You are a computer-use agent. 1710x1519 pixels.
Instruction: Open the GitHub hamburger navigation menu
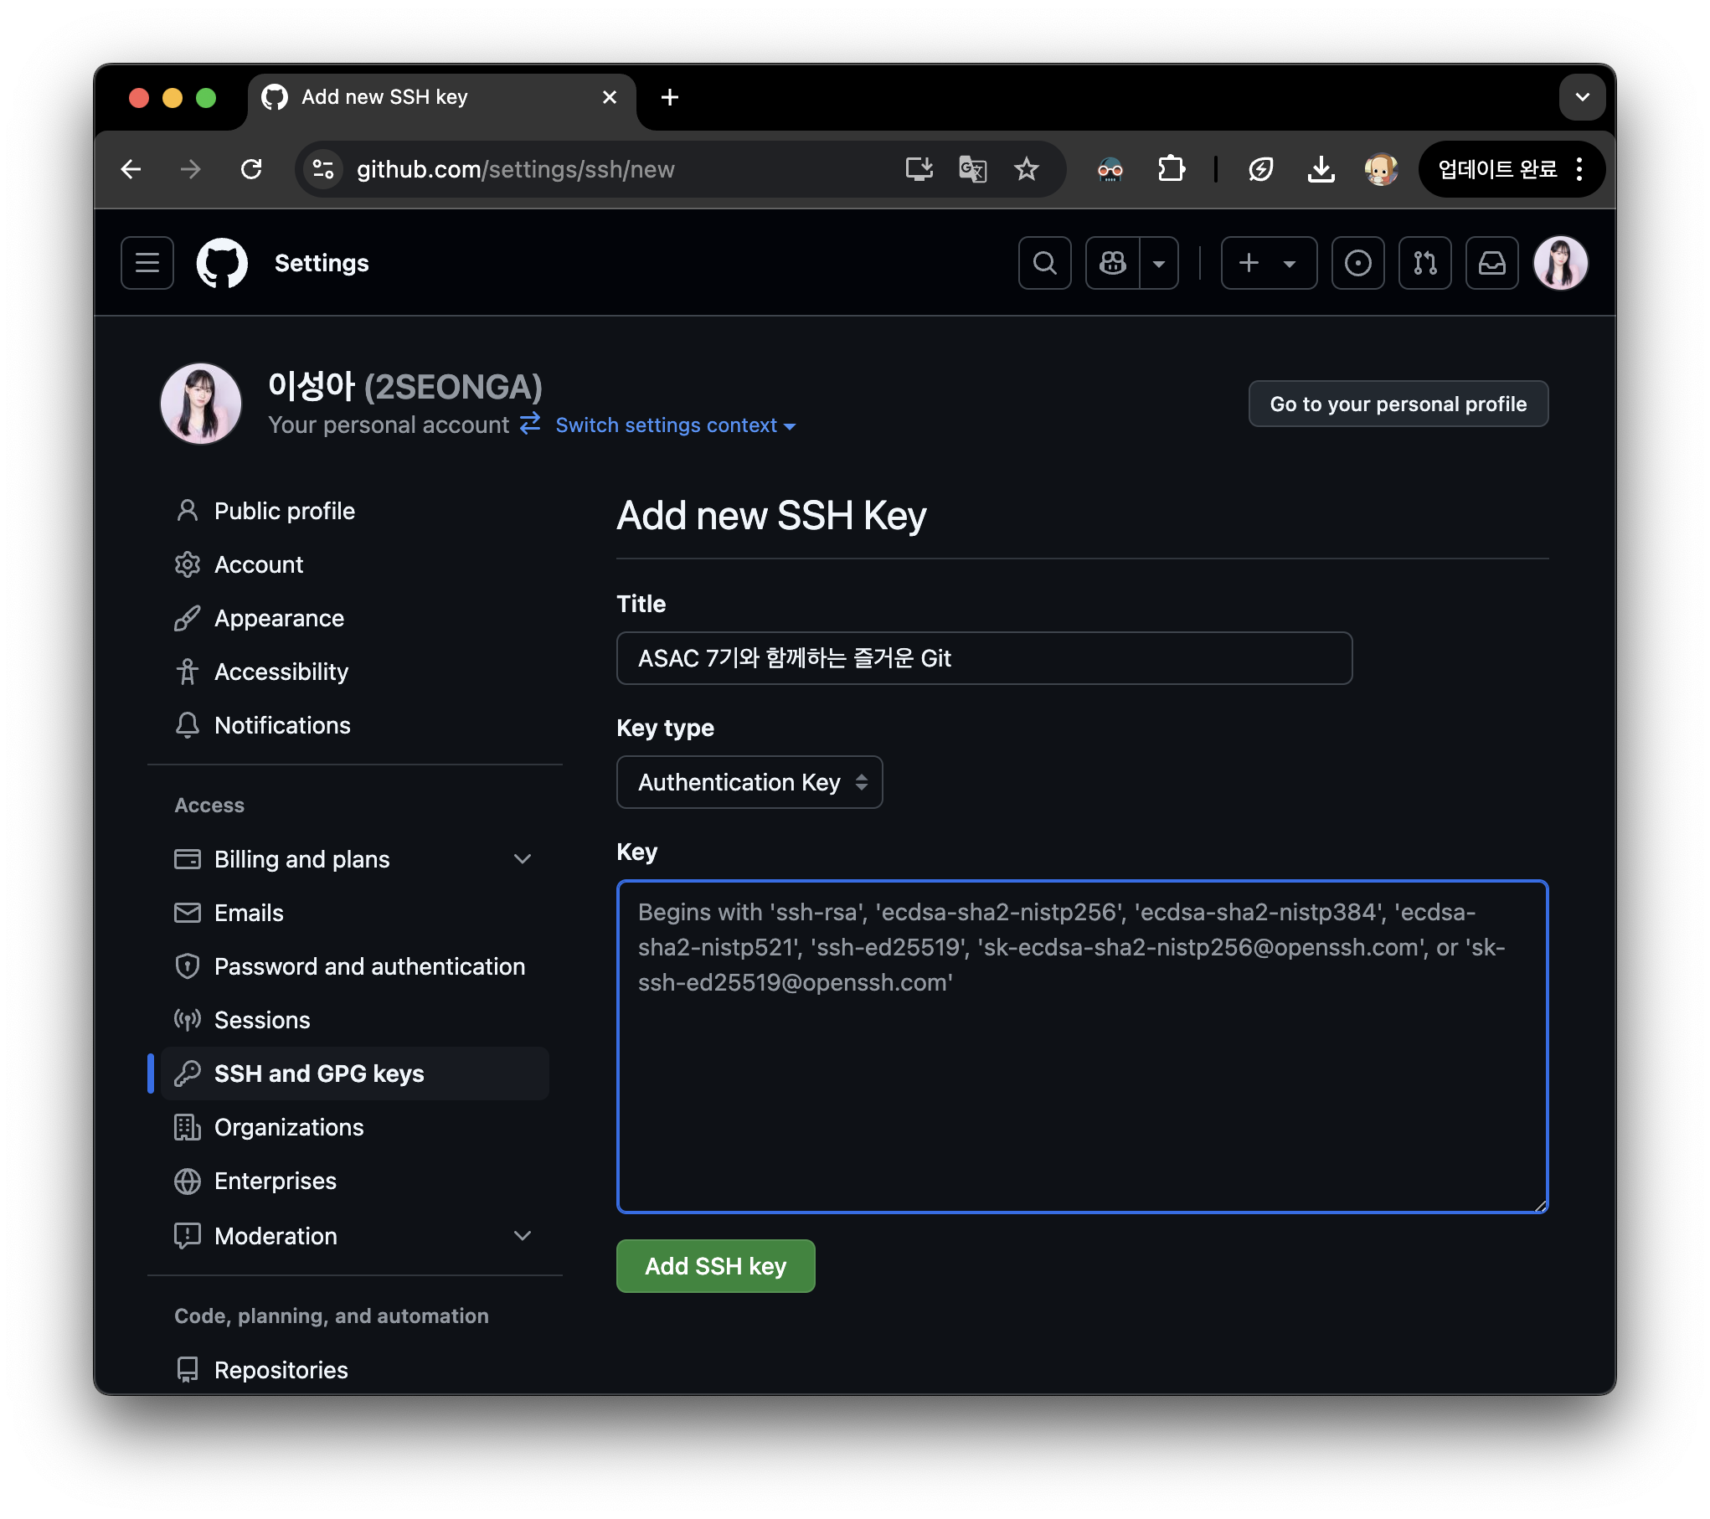[147, 263]
